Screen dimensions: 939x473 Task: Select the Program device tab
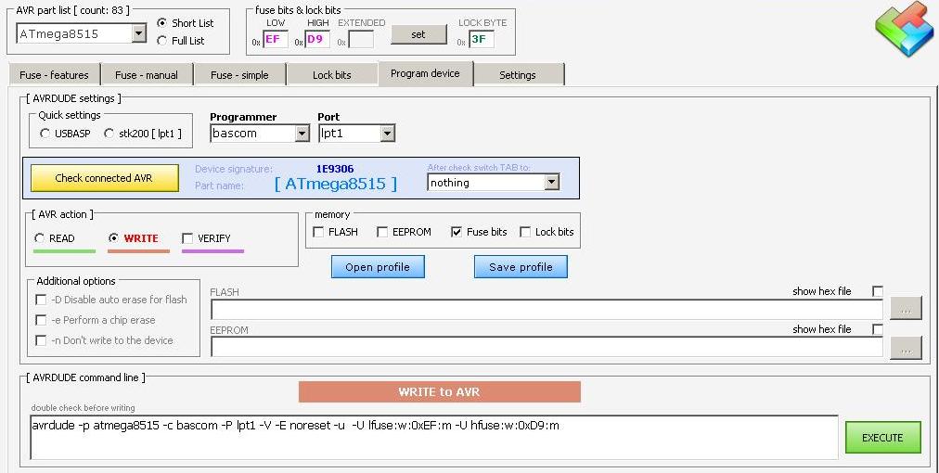tap(425, 73)
